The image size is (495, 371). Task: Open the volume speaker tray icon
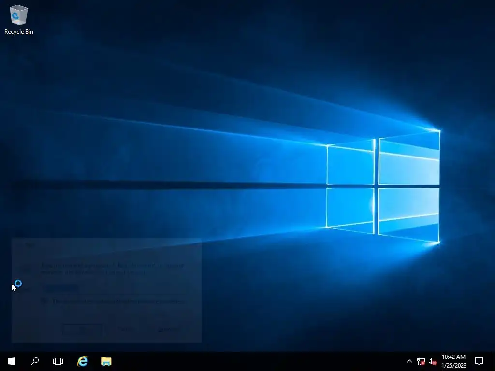433,361
